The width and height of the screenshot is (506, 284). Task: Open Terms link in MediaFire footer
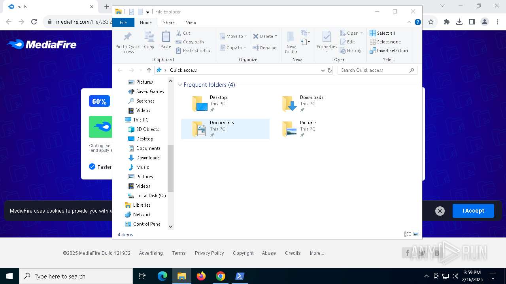(179, 253)
